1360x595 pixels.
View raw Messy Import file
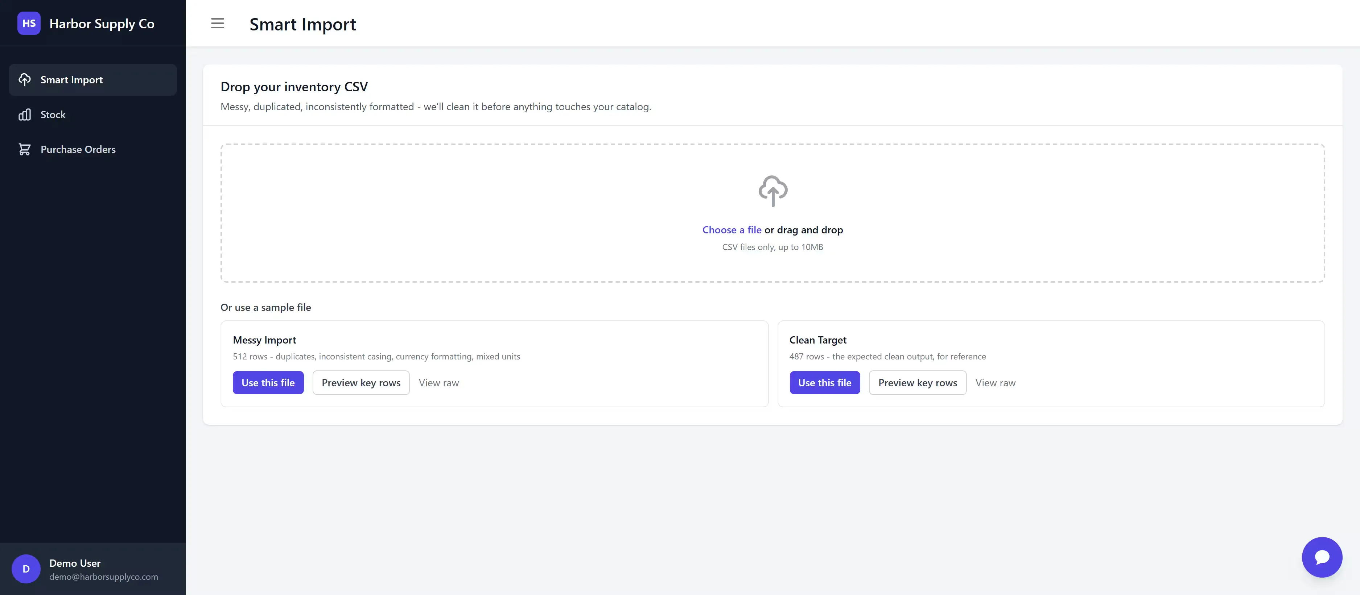(x=439, y=383)
